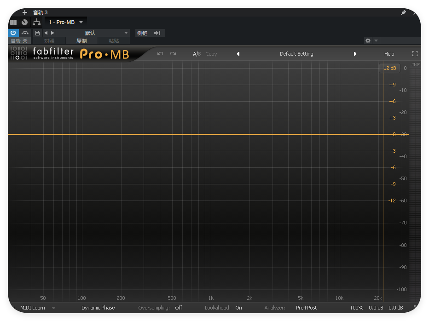Change Oversampling Off setting
The width and height of the screenshot is (429, 321).
point(179,308)
